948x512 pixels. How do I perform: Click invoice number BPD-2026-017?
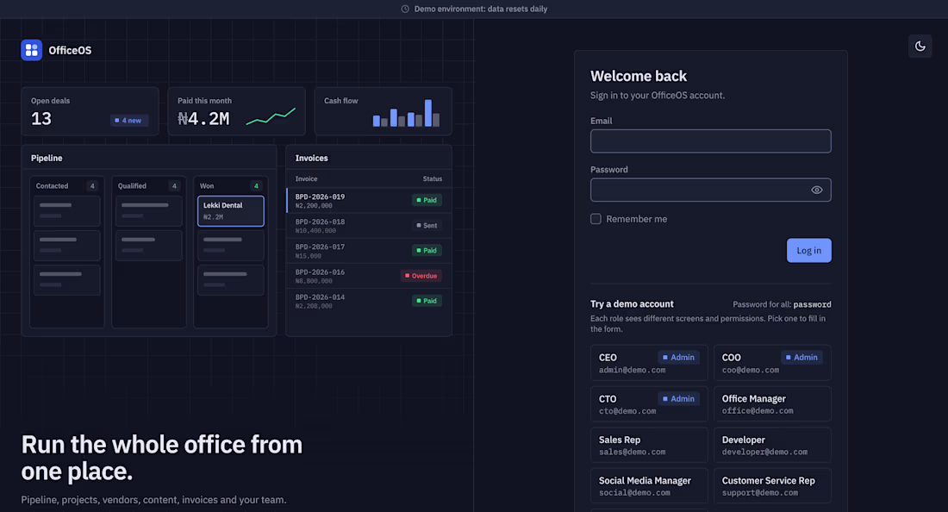tap(320, 247)
